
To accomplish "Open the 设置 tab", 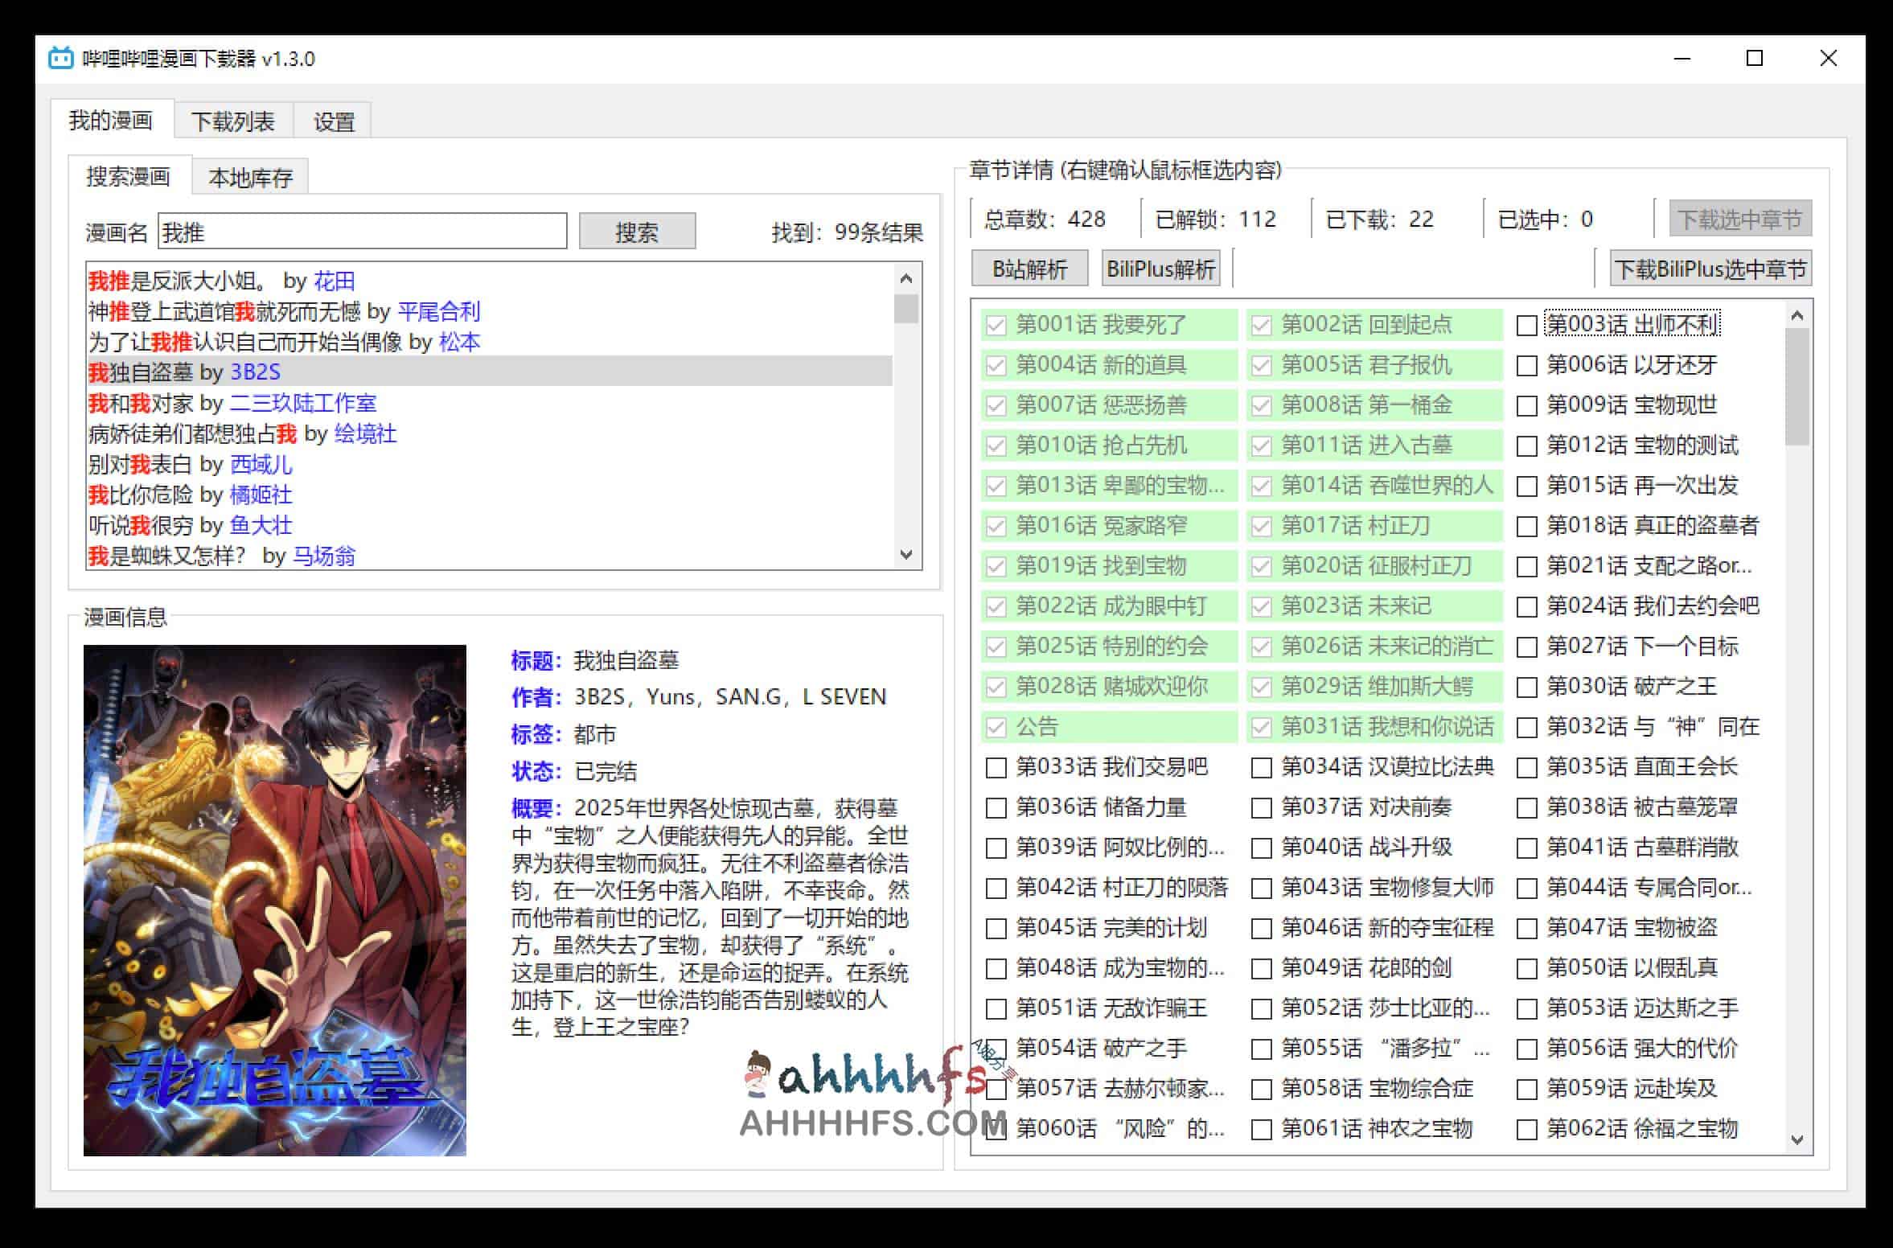I will [x=332, y=121].
